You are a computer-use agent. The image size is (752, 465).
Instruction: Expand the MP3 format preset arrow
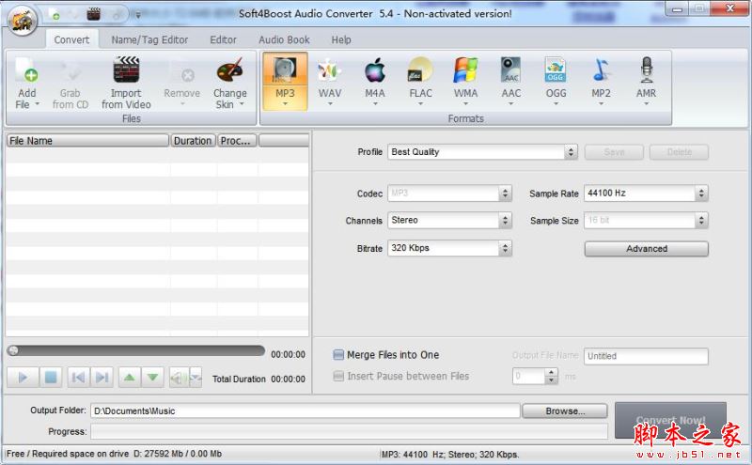coord(285,103)
